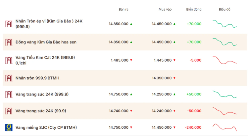Open the green trend chart for Vàng trang sức 24K (999.9)
The height and width of the screenshot is (136, 248).
[x=224, y=94]
